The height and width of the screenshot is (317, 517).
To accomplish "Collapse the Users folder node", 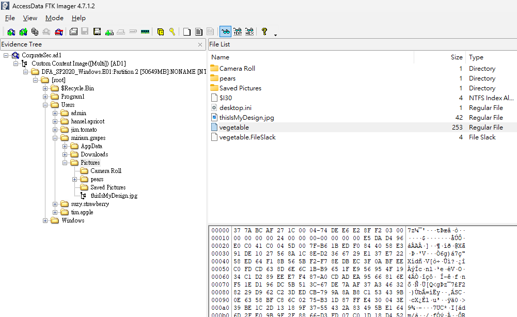I will point(45,105).
